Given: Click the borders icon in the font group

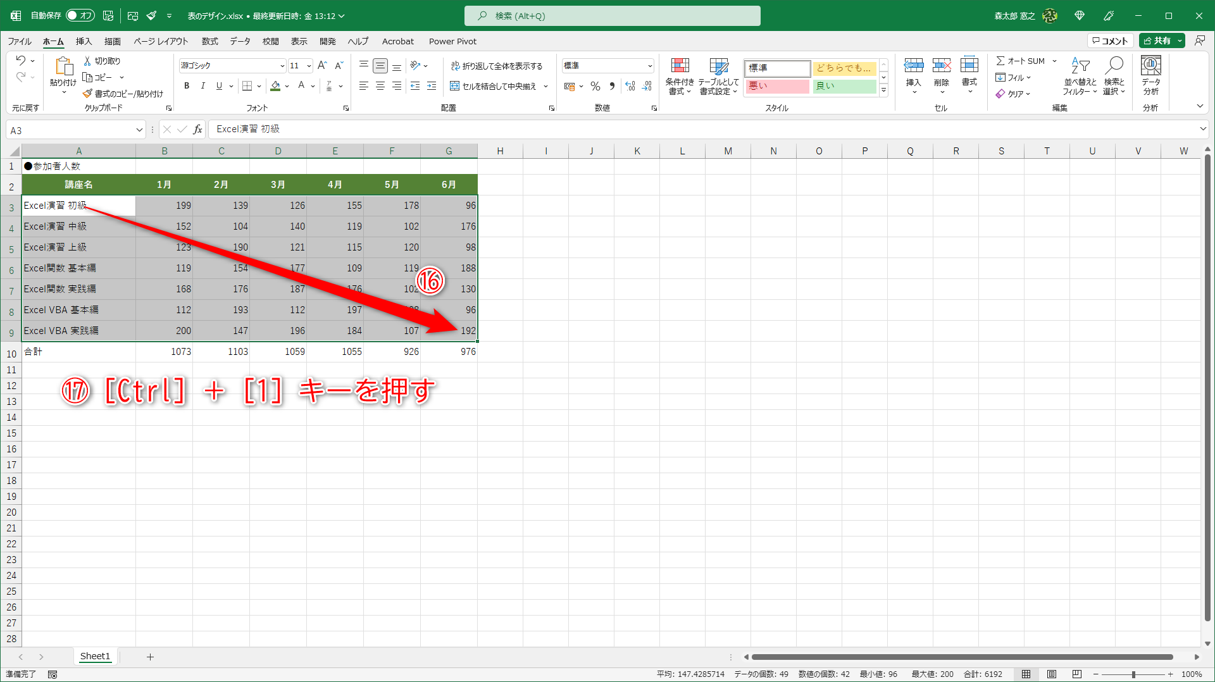Looking at the screenshot, I should click(247, 86).
